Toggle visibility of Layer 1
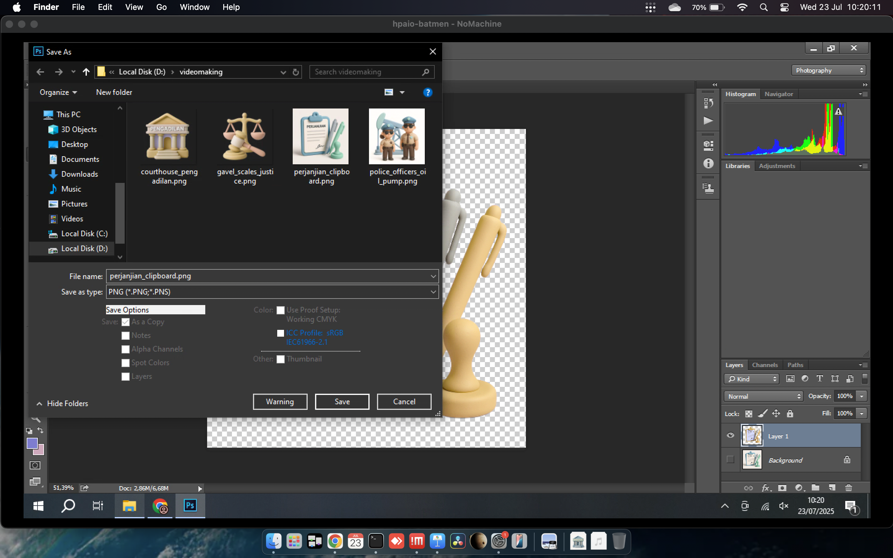The width and height of the screenshot is (893, 558). 730,436
